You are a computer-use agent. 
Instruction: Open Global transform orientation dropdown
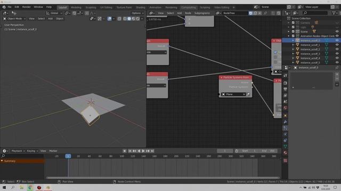tap(54, 13)
